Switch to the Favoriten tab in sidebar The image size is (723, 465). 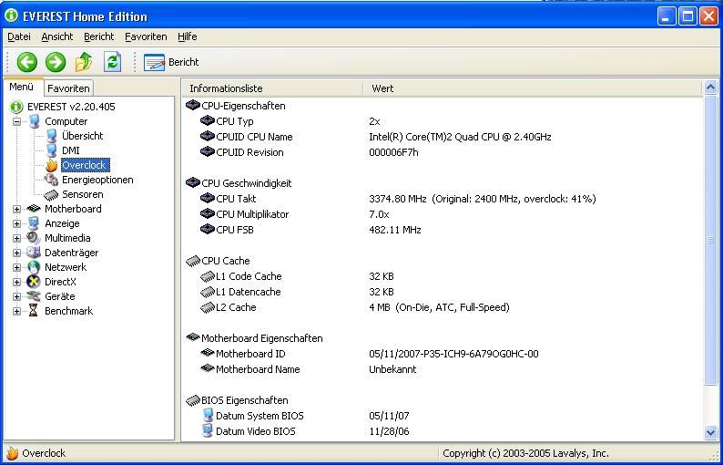68,88
